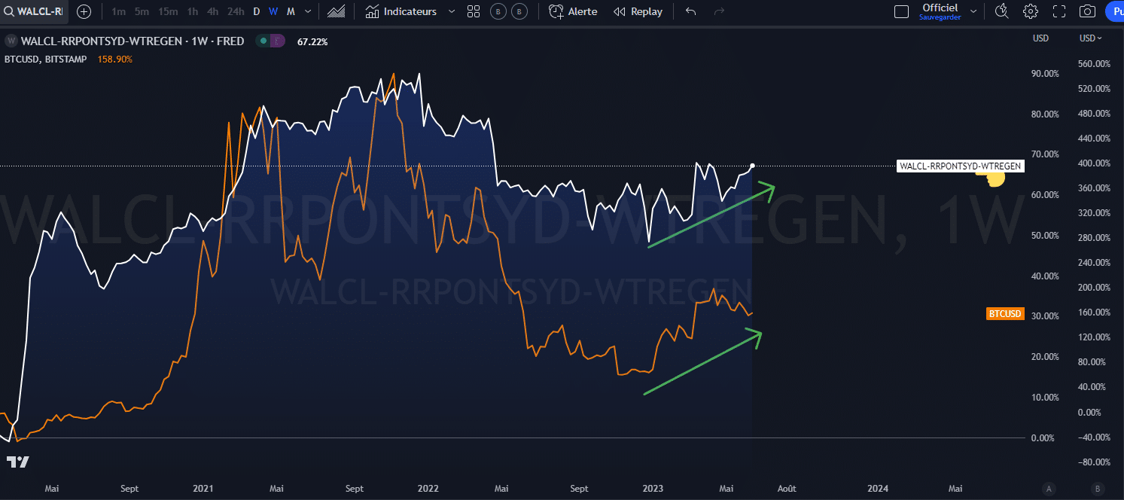Viewport: 1124px width, 500px height.
Task: Open the Indicateurs panel
Action: click(401, 11)
